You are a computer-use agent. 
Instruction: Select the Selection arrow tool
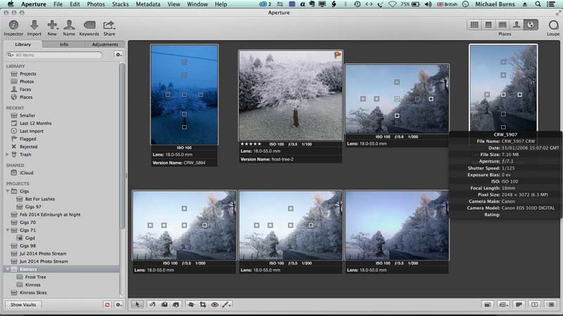tap(137, 305)
